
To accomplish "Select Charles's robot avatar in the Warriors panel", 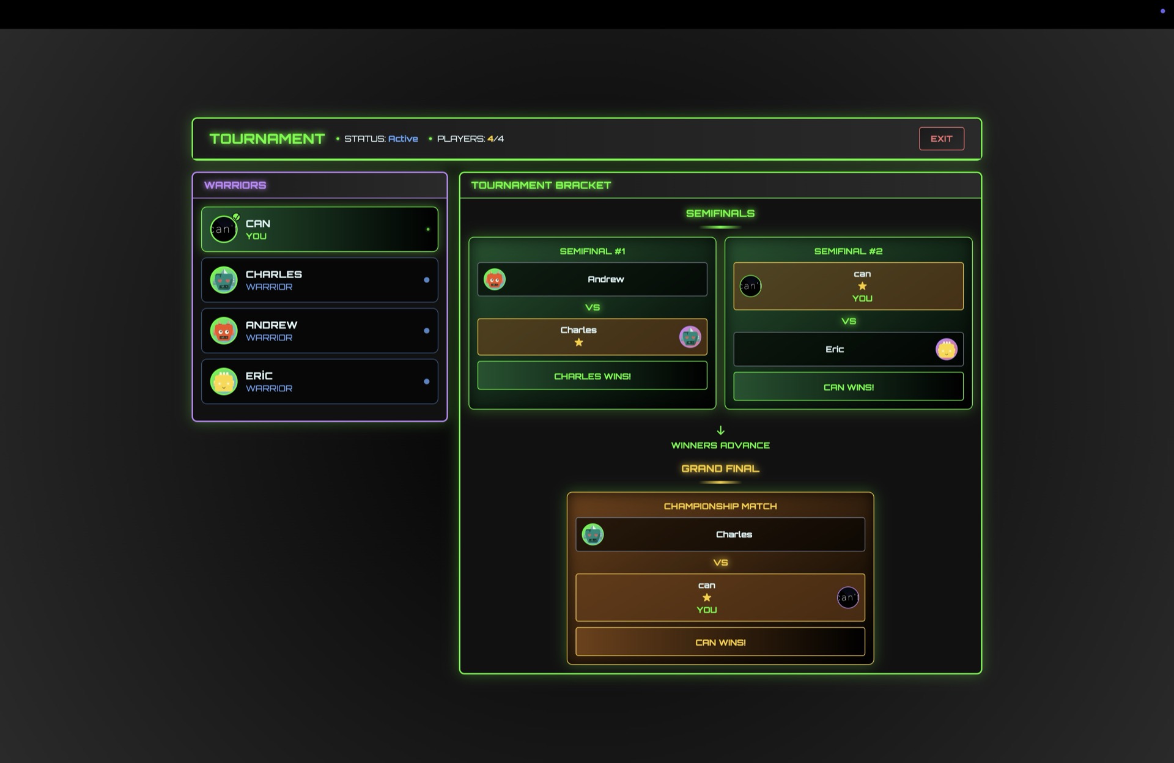I will 224,279.
